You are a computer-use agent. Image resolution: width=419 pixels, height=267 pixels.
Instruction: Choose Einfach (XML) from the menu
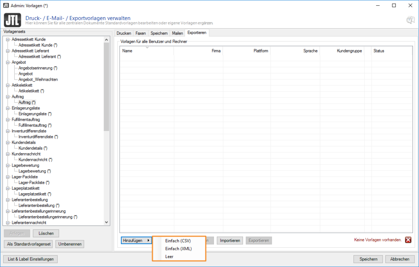[178, 249]
